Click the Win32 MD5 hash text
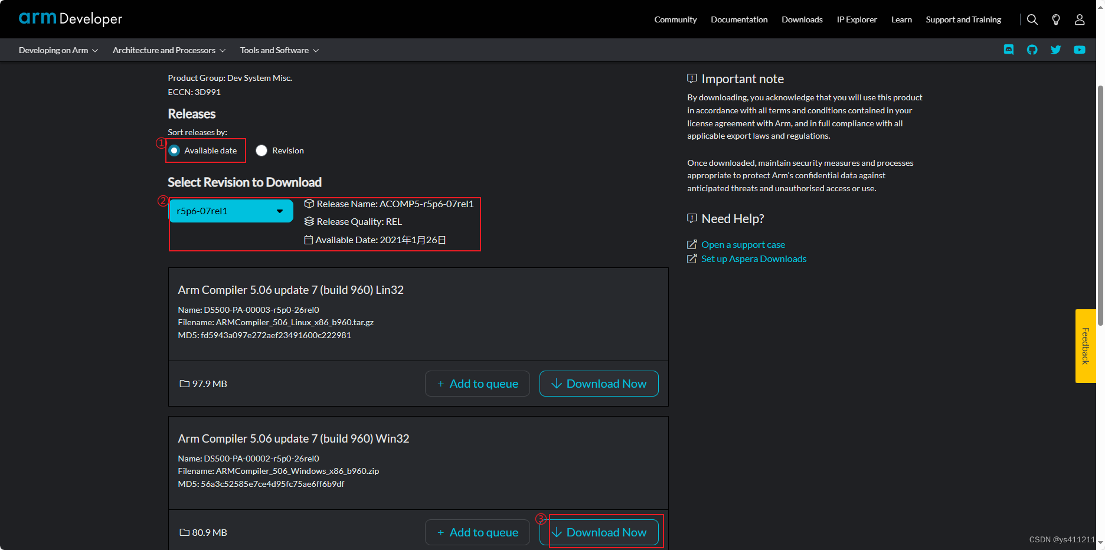The image size is (1105, 550). coord(261,484)
